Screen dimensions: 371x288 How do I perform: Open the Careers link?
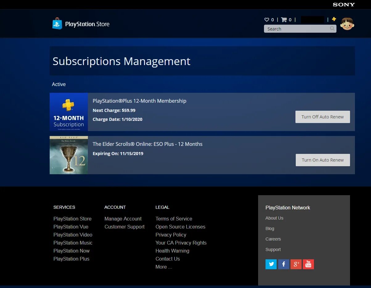click(273, 239)
